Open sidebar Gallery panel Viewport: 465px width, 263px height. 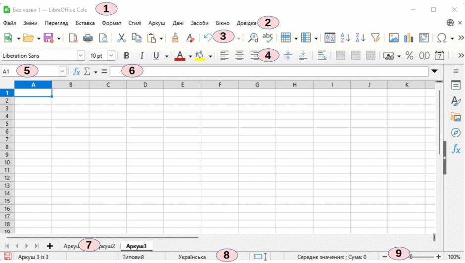point(456,117)
